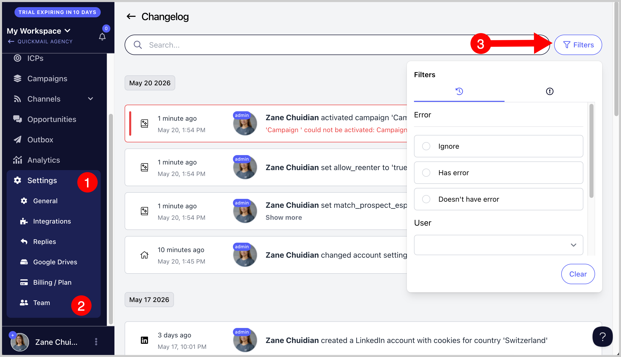Open the user options kebab menu
621x357 pixels.
click(96, 342)
